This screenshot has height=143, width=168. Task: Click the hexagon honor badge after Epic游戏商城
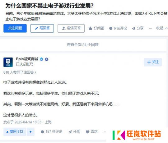click(x=46, y=59)
